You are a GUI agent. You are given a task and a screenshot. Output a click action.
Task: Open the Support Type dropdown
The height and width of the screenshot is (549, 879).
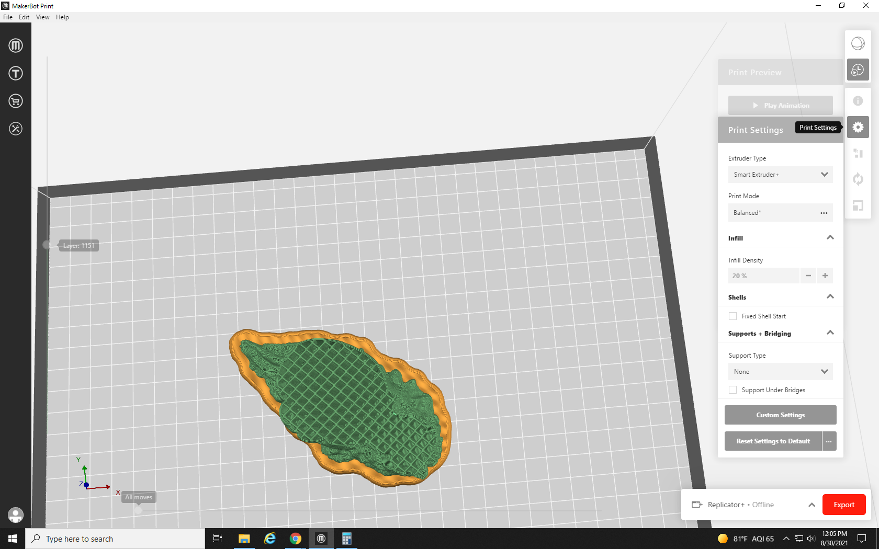click(780, 372)
